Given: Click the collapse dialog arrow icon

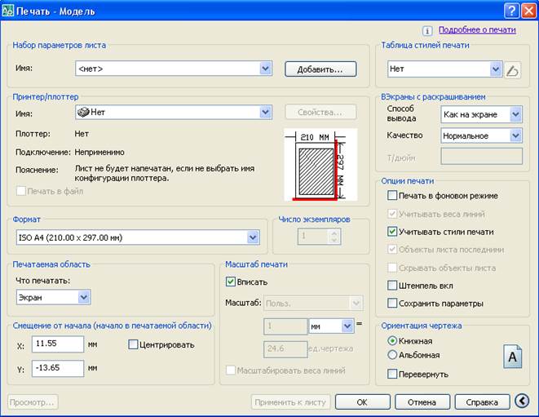Looking at the screenshot, I should tap(522, 401).
